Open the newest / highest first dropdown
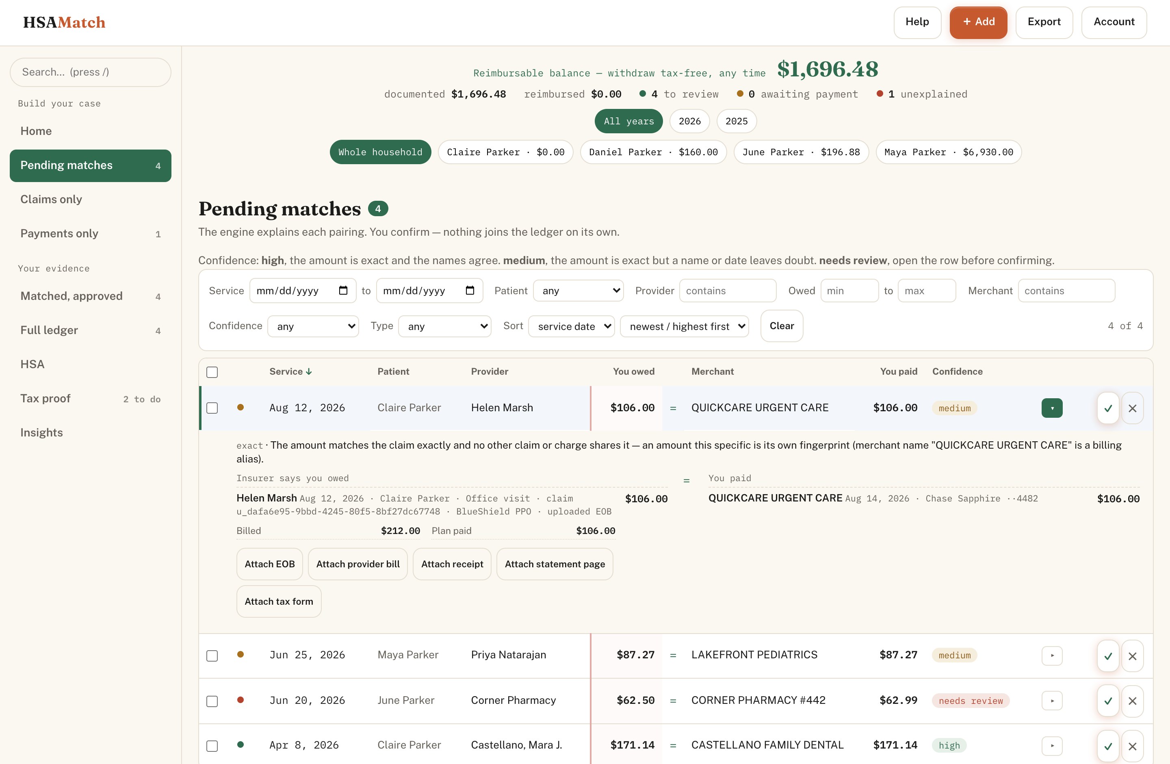Screen dimensions: 1170x764 pos(684,326)
